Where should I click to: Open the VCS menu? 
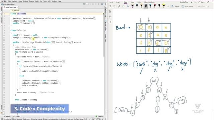49,1
